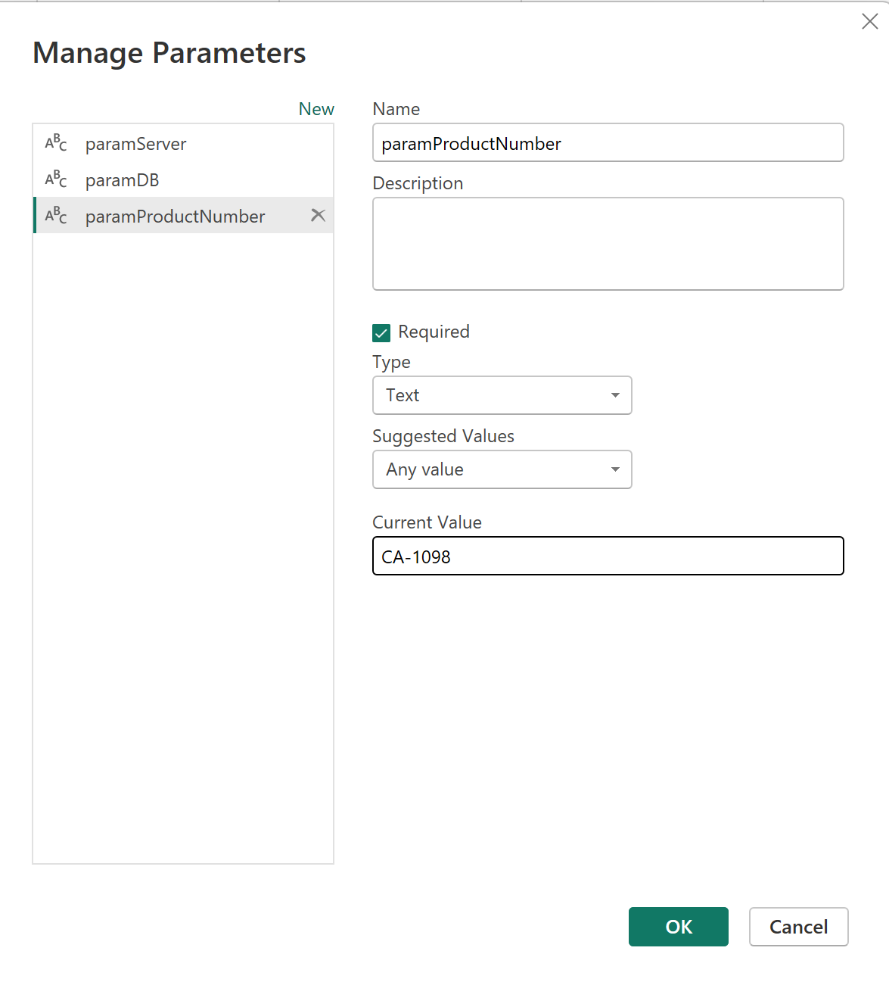Click the Current Value field showing CA-1098
The image size is (889, 982).
(x=608, y=556)
